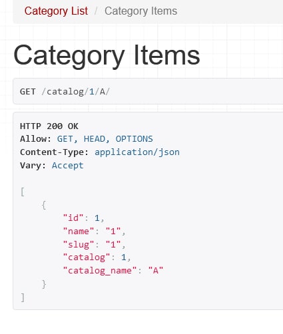Select the "name": "1" JSON line
283x334 pixels.
coord(95,232)
